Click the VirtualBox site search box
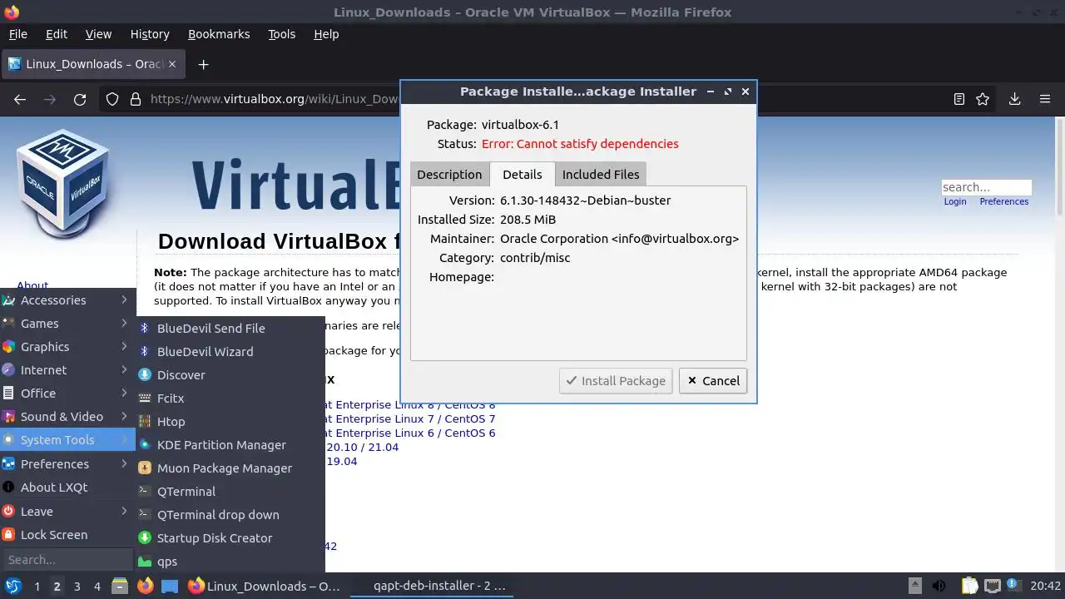1065x599 pixels. point(986,187)
